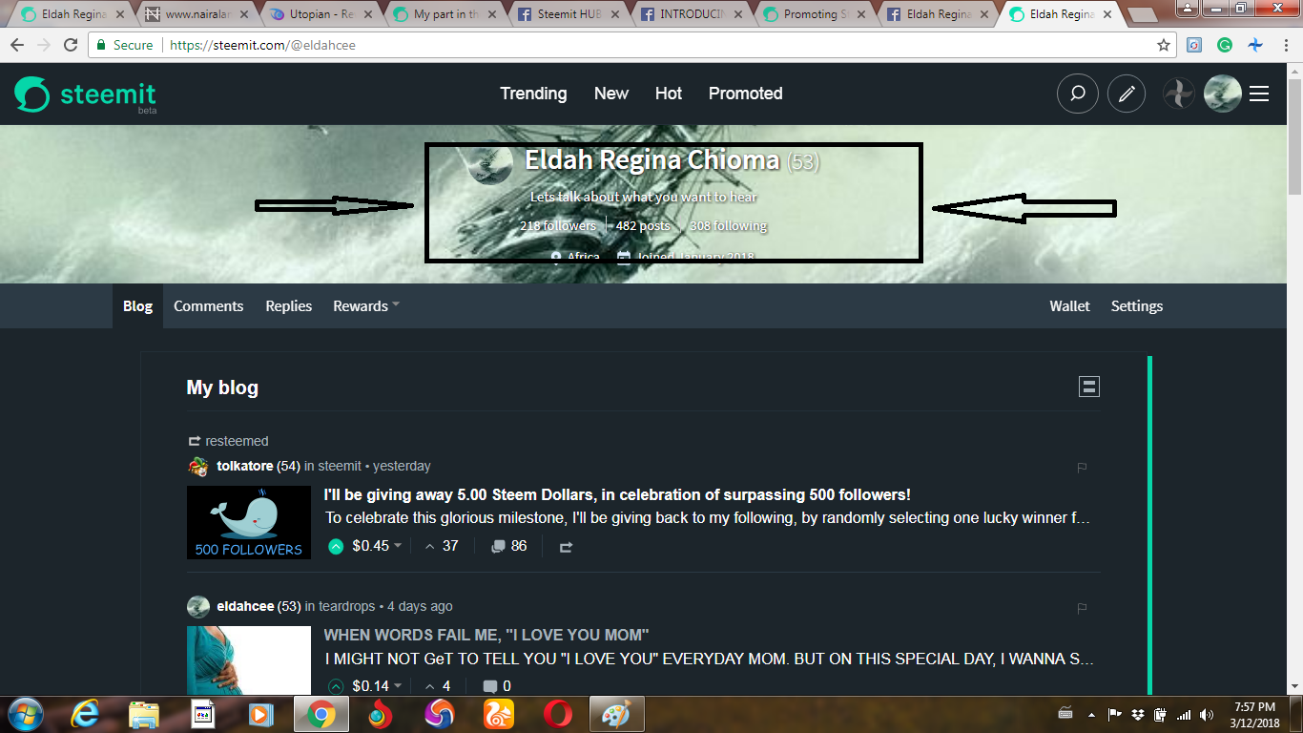Open UC Browser from the taskbar

499,714
